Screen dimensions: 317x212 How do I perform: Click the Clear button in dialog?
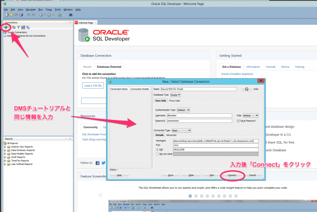191,175
